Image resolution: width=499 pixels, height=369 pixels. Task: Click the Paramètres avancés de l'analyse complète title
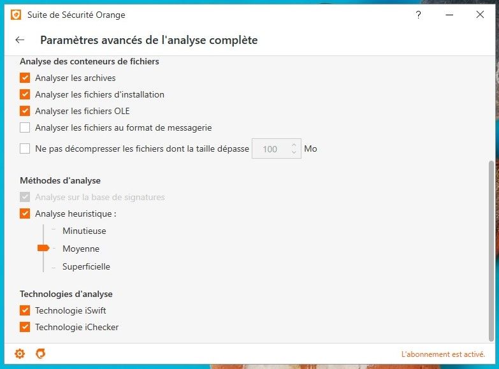point(149,40)
